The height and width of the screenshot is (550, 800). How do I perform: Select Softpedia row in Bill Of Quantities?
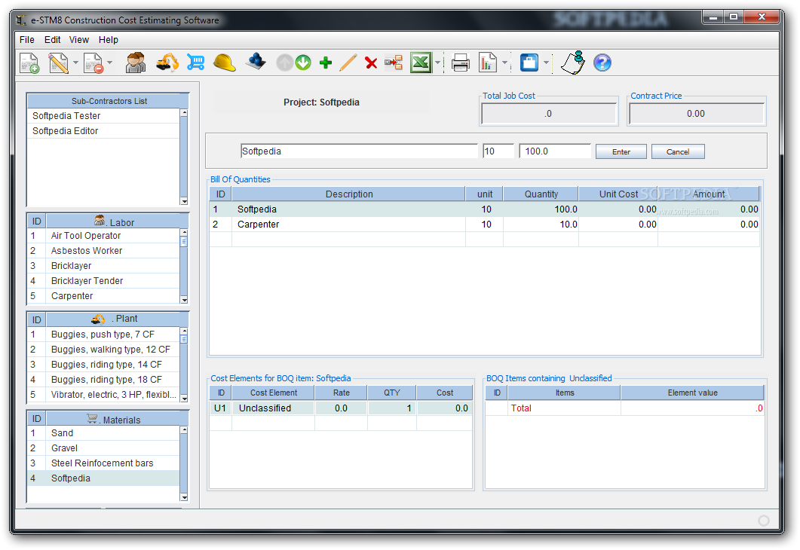484,209
